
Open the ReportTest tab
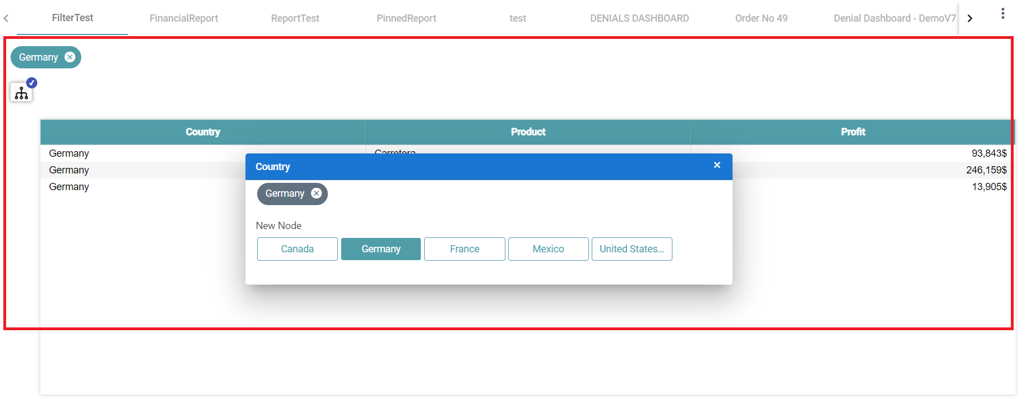(295, 18)
